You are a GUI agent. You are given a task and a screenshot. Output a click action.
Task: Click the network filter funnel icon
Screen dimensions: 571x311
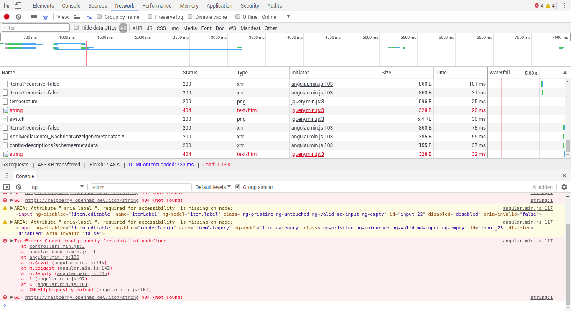pos(46,17)
